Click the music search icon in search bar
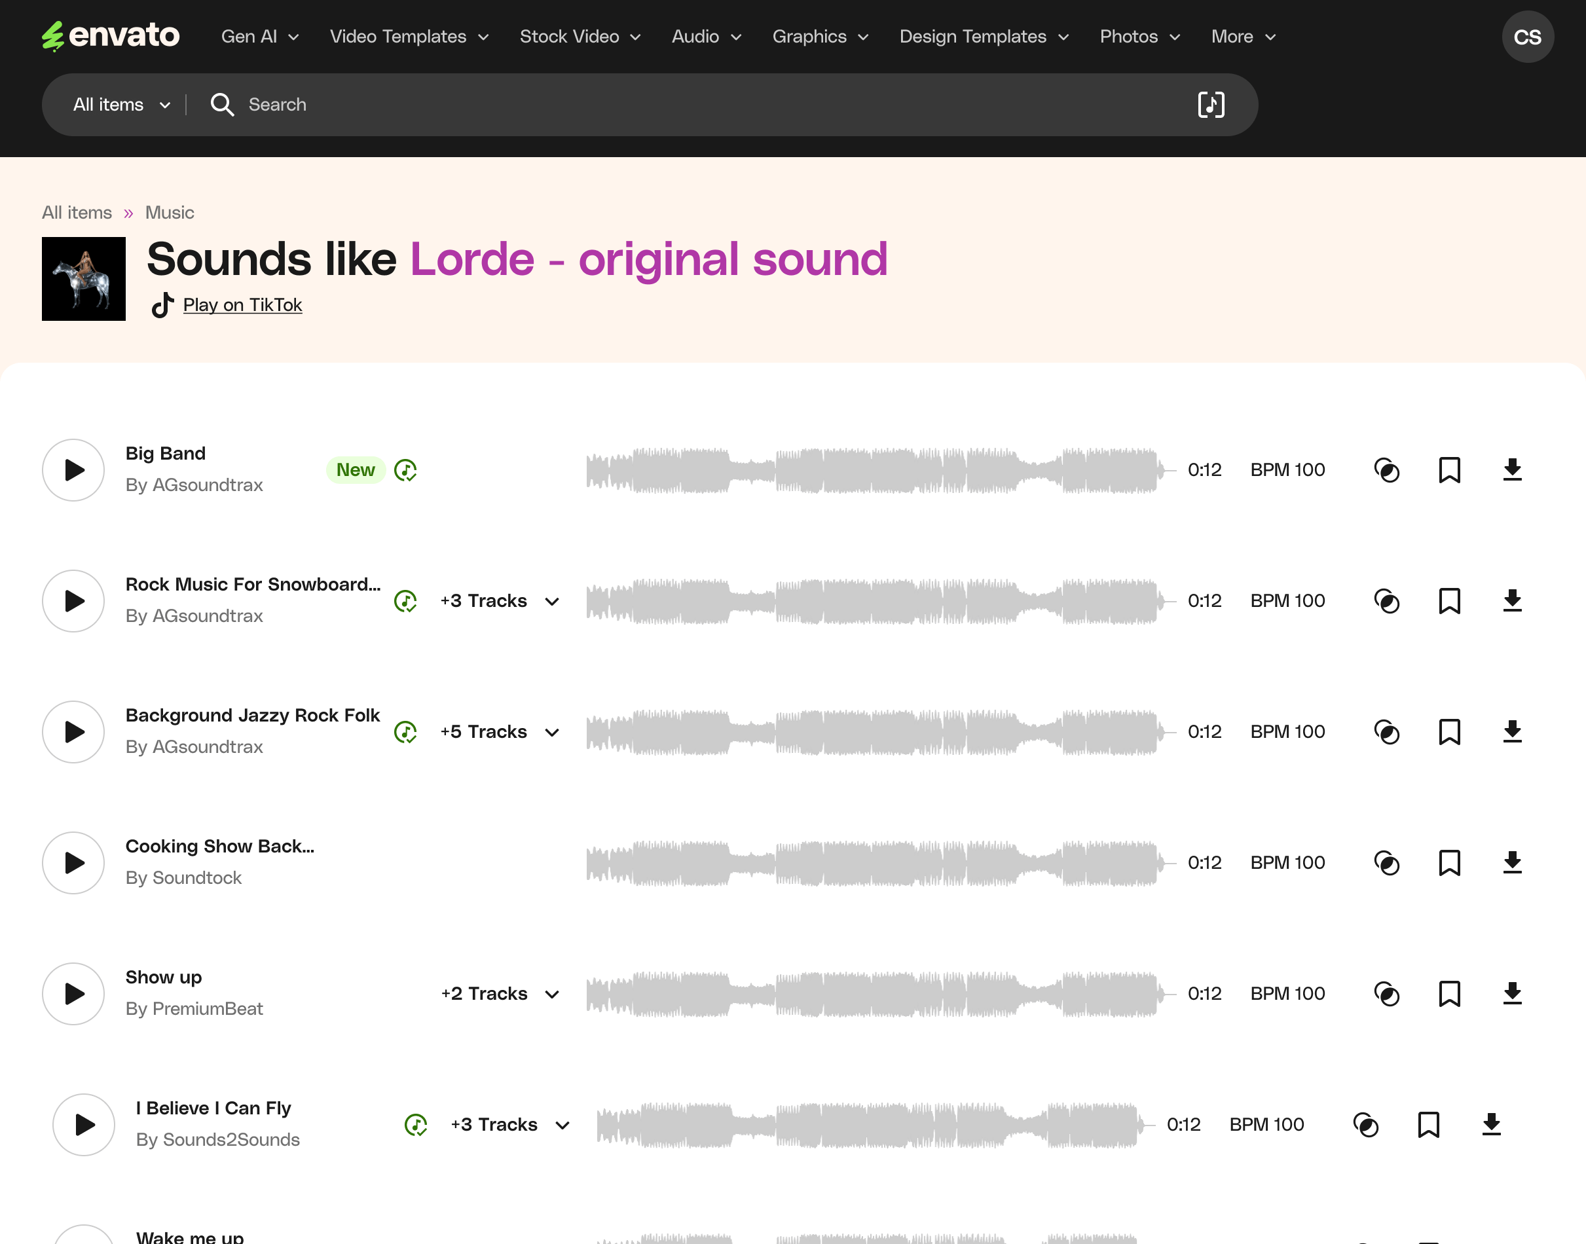Viewport: 1586px width, 1244px height. pyautogui.click(x=1210, y=105)
